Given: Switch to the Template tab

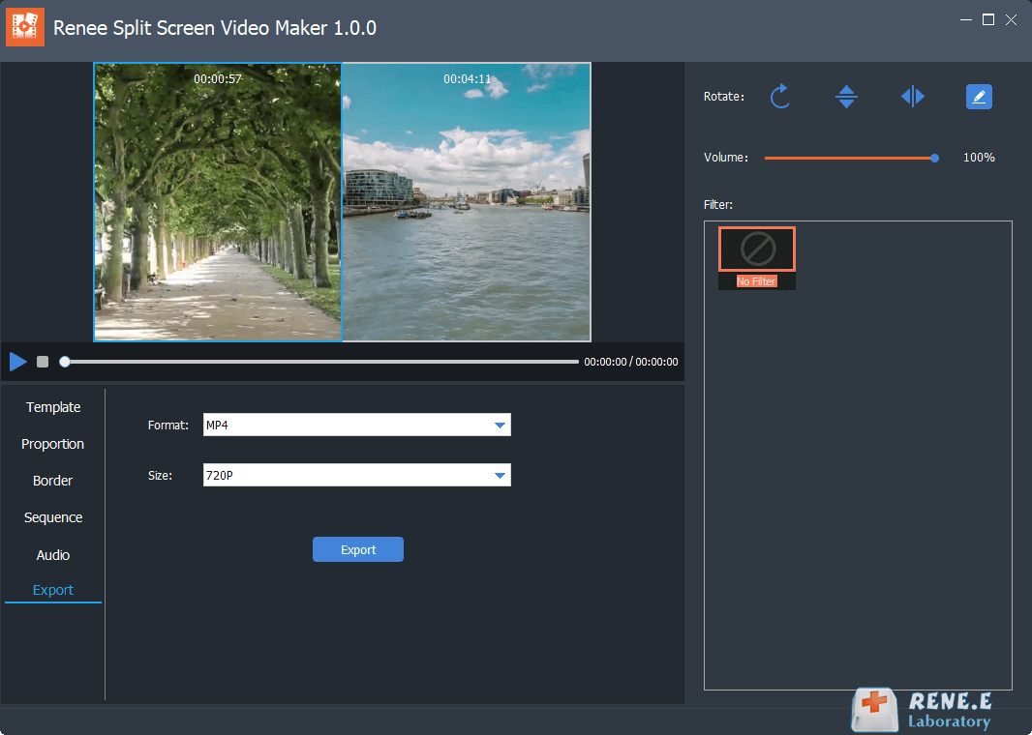Looking at the screenshot, I should pyautogui.click(x=53, y=407).
